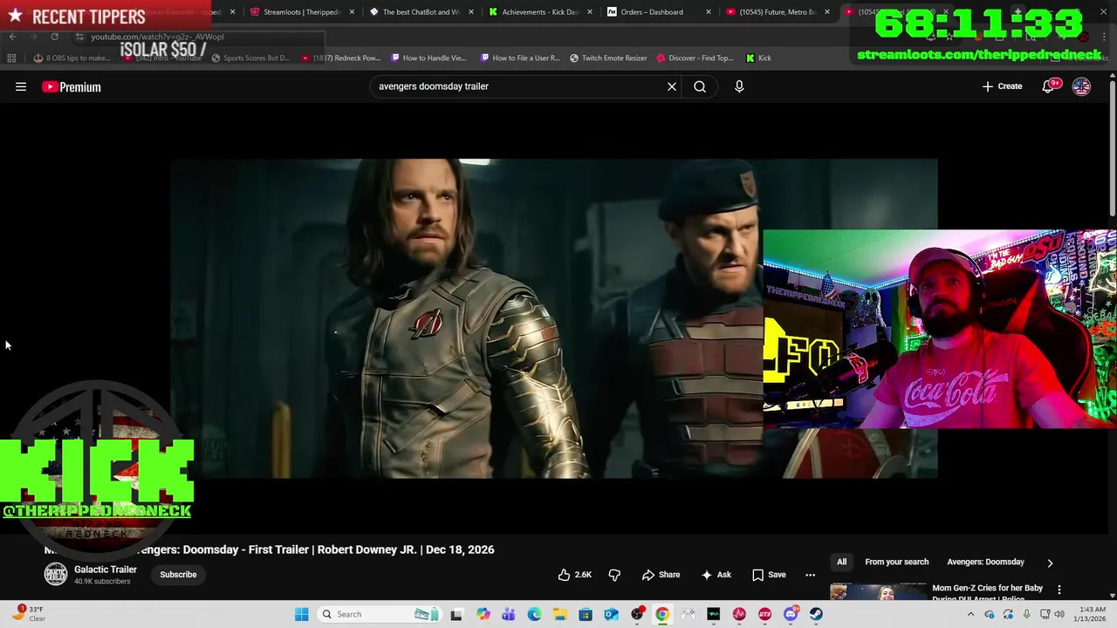
Task: Open Galactic Trailer channel avatar
Action: coord(55,574)
